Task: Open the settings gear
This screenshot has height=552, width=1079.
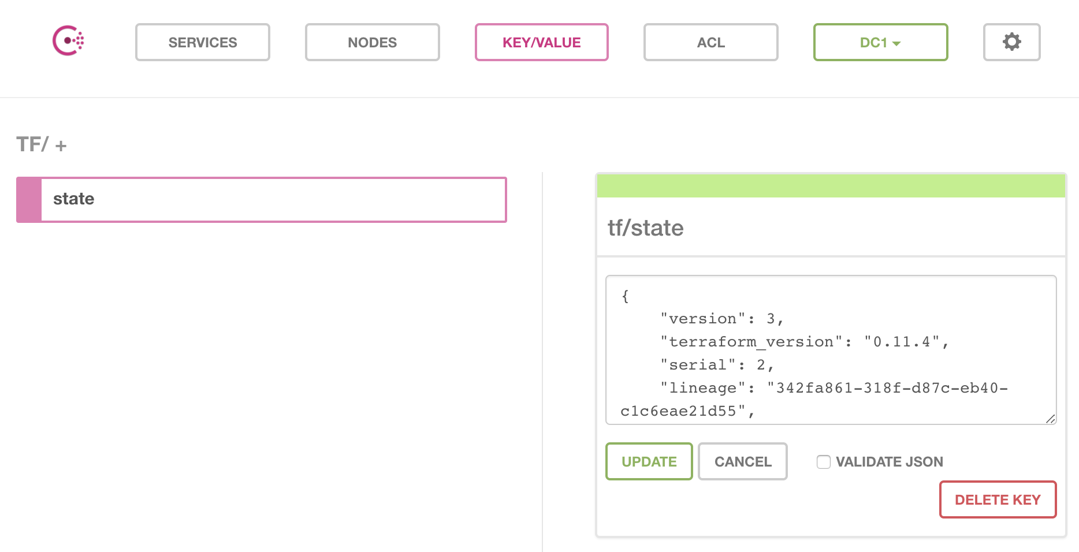Action: (1011, 42)
